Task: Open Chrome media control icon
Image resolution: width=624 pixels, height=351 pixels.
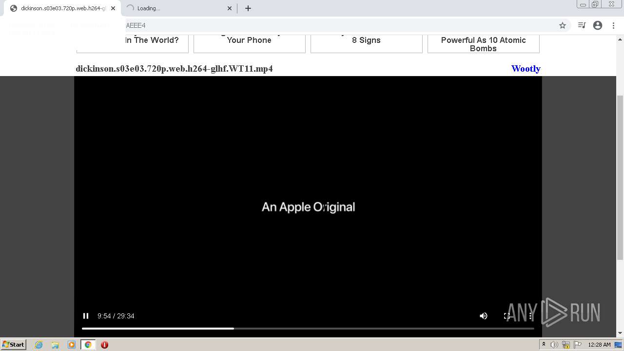Action: click(x=582, y=25)
